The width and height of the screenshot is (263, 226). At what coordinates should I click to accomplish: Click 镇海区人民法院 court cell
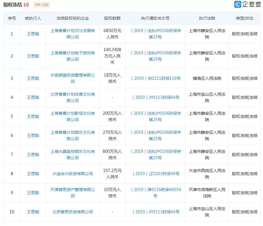(207, 78)
